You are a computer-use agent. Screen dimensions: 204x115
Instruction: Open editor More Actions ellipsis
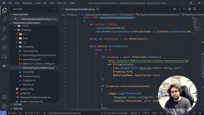pyautogui.click(x=200, y=9)
